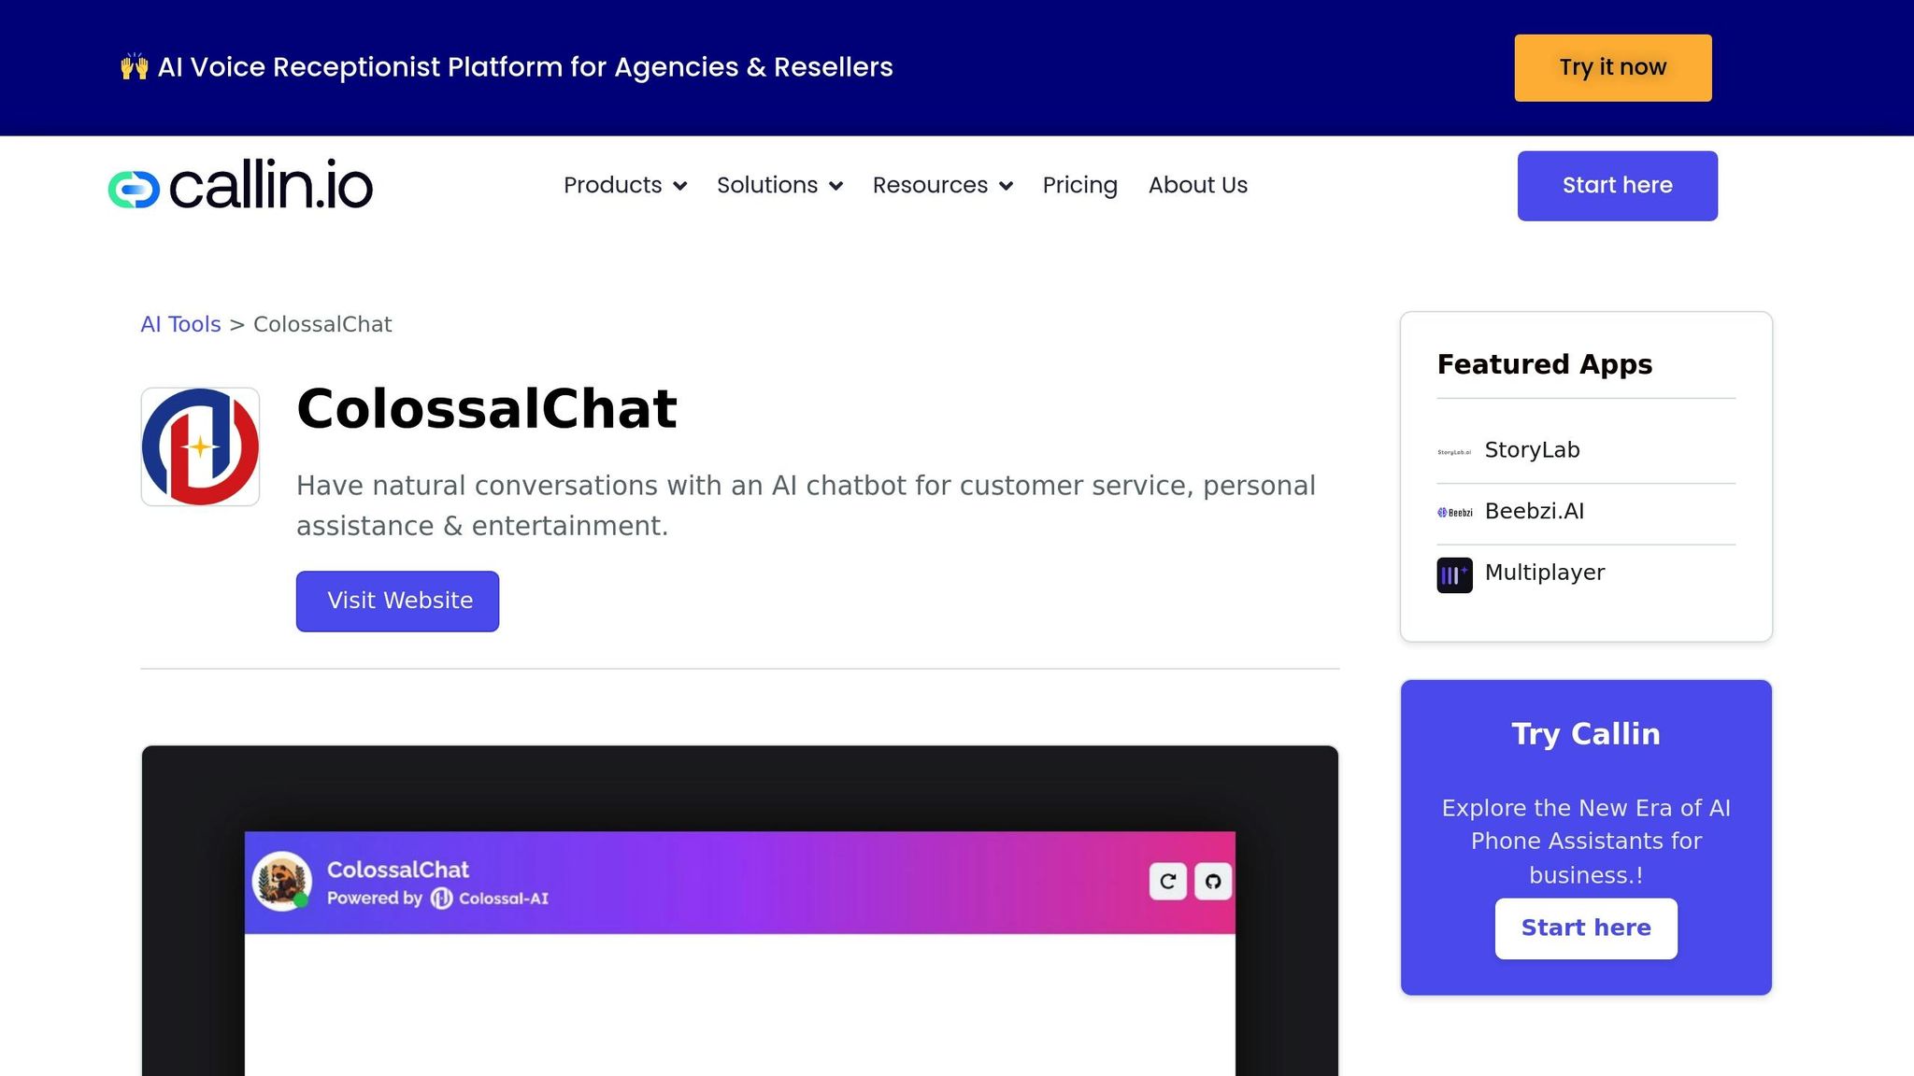Click the StoryLab app icon

tap(1454, 451)
